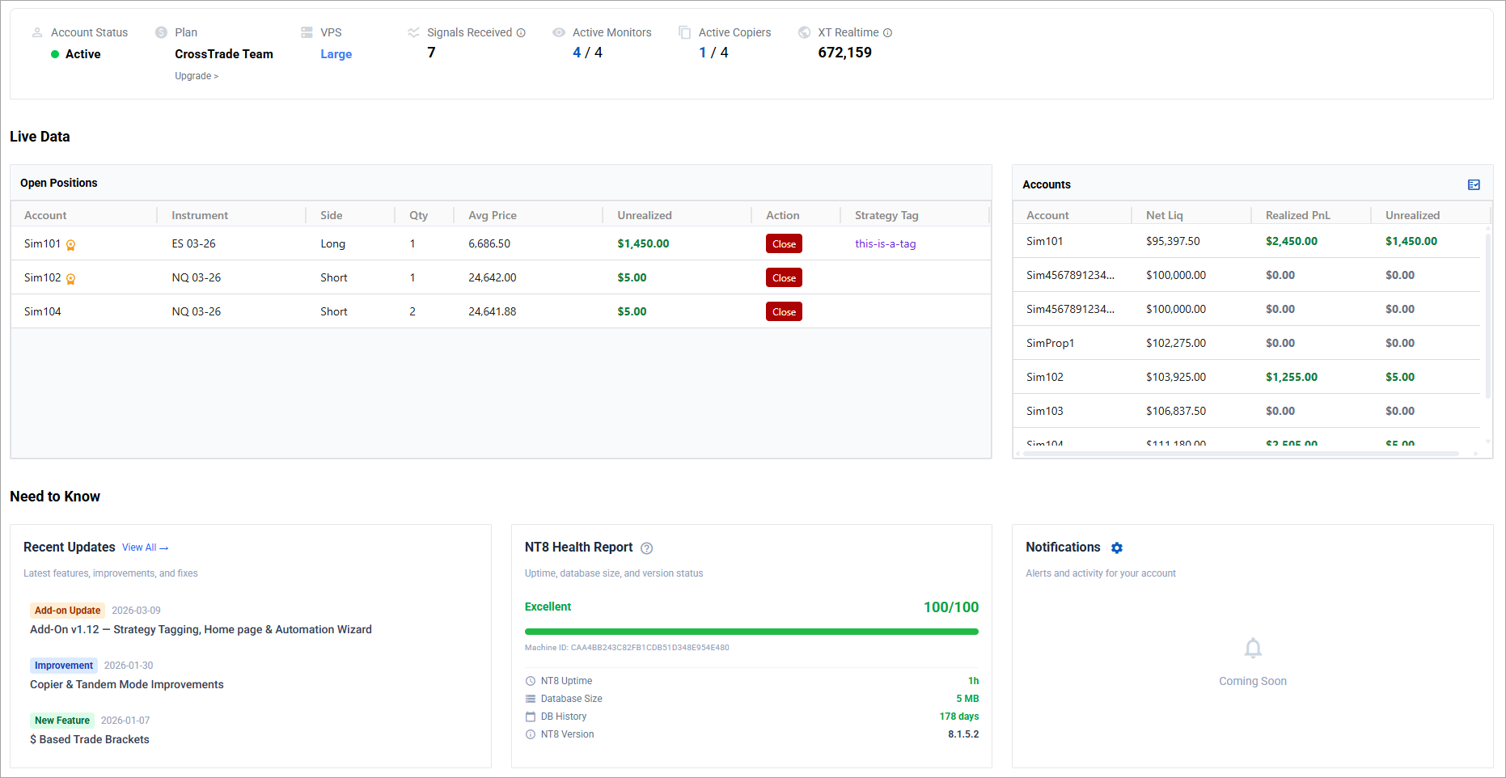Open NT8 Health Report help icon
Screen dimensions: 1506x778
[x=646, y=548]
